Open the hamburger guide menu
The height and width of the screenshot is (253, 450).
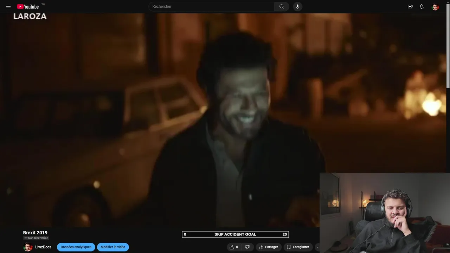8,6
